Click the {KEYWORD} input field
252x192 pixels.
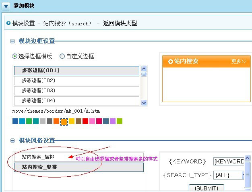click(229, 161)
